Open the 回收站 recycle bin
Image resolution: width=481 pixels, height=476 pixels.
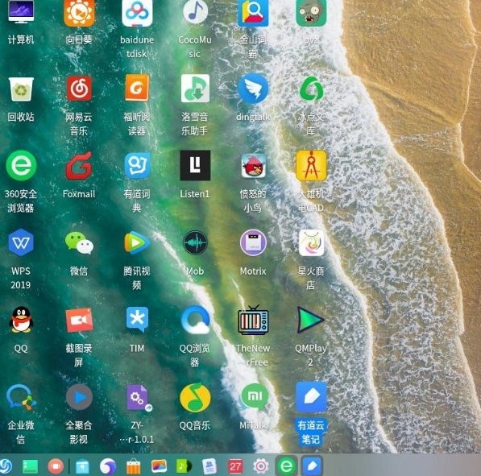coord(21,89)
